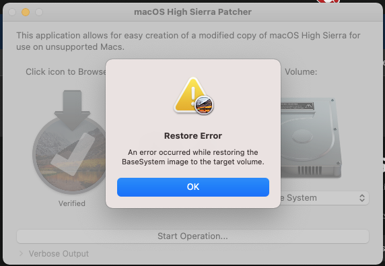Click the Click icon to Browse label
This screenshot has width=385, height=266.
[x=65, y=72]
